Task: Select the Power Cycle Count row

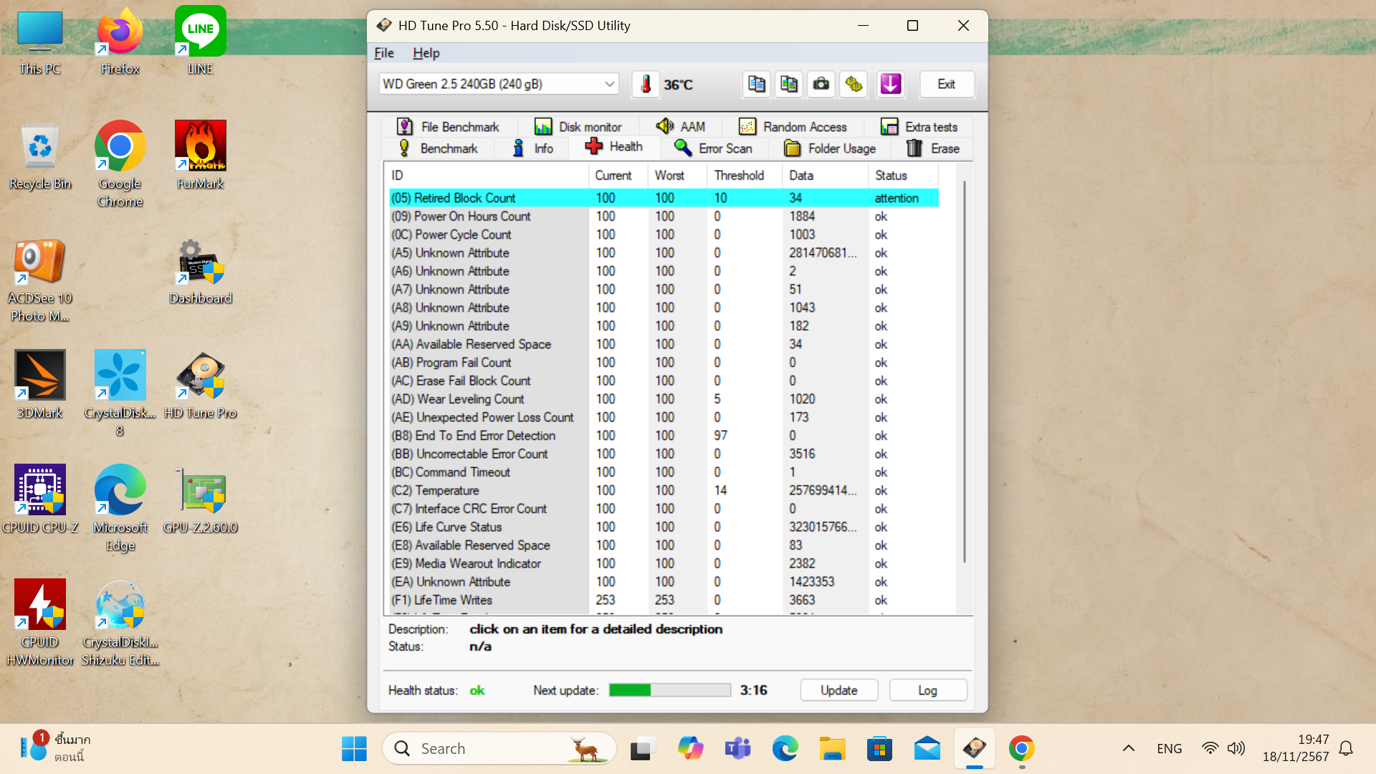Action: point(664,234)
